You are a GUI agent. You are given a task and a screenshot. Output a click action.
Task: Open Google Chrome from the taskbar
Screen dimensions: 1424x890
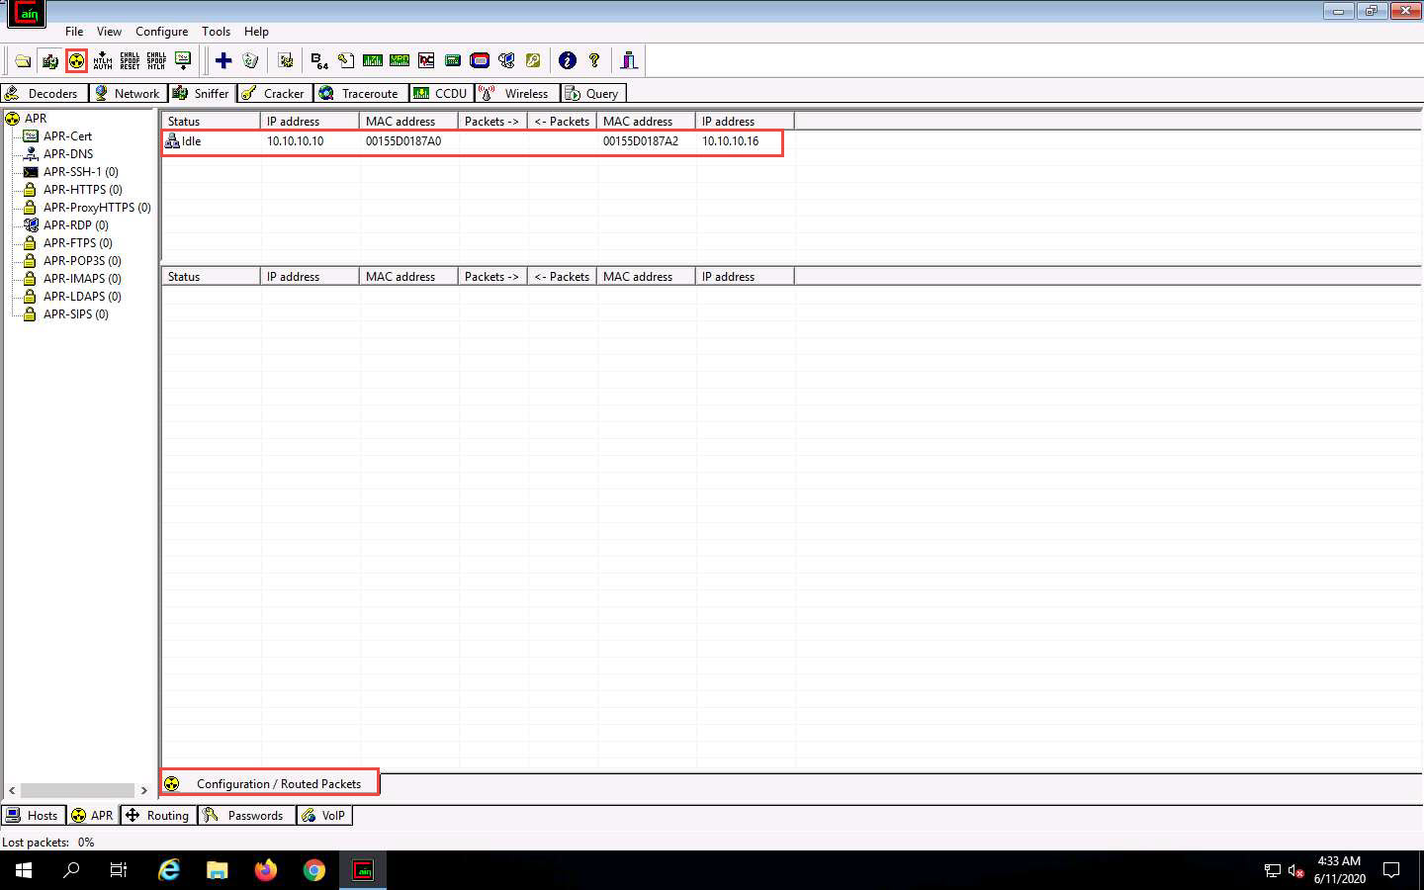point(313,870)
